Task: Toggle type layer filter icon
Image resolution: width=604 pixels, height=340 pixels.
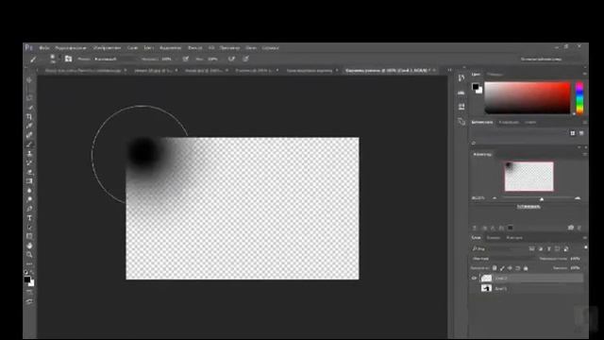Action: point(549,248)
